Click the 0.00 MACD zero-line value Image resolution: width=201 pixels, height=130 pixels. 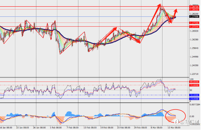click(x=192, y=116)
